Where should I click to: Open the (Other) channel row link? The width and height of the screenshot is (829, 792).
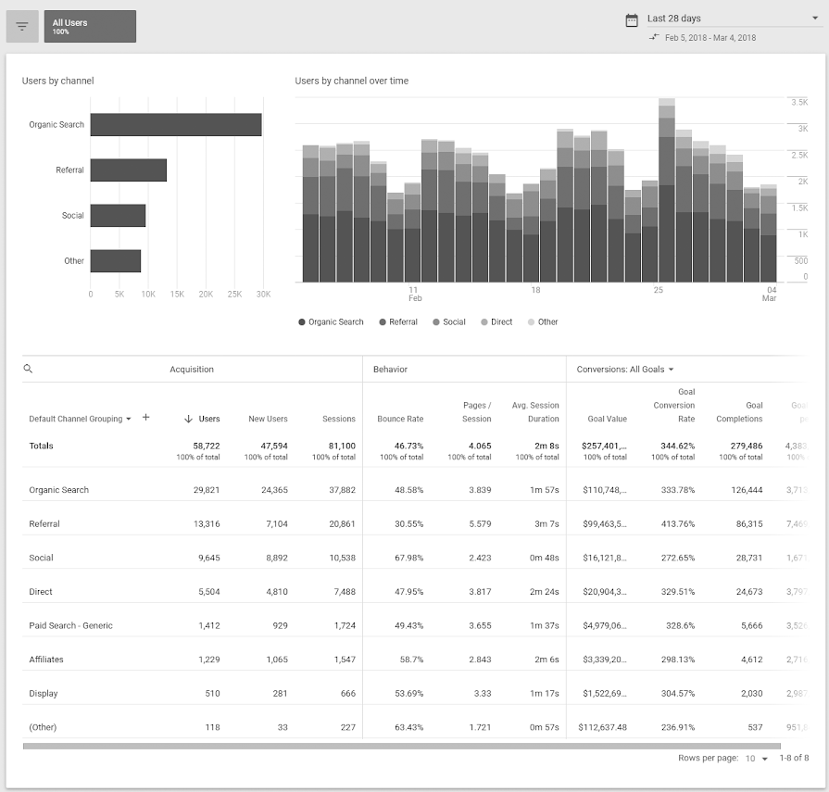coord(43,727)
